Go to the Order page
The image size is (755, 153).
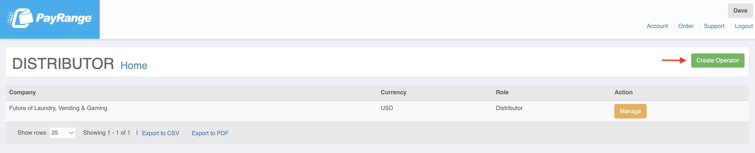[x=685, y=26]
